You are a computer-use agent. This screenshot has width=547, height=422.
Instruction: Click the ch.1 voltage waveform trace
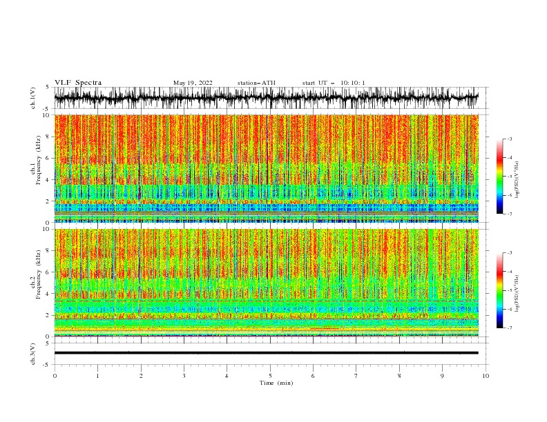coord(266,97)
